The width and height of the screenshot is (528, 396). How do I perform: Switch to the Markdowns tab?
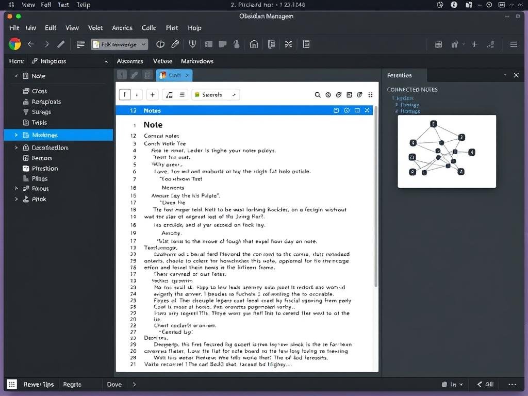pos(197,61)
